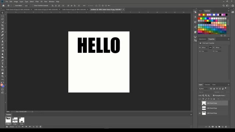Viewport: 235px width, 132px height.
Task: Open the Filter menu
Action: (x=37, y=1)
